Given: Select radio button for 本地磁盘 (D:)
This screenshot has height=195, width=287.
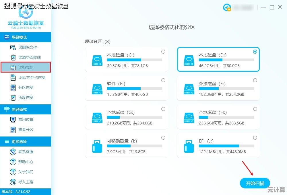Looking at the screenshot, I should click(x=255, y=52).
